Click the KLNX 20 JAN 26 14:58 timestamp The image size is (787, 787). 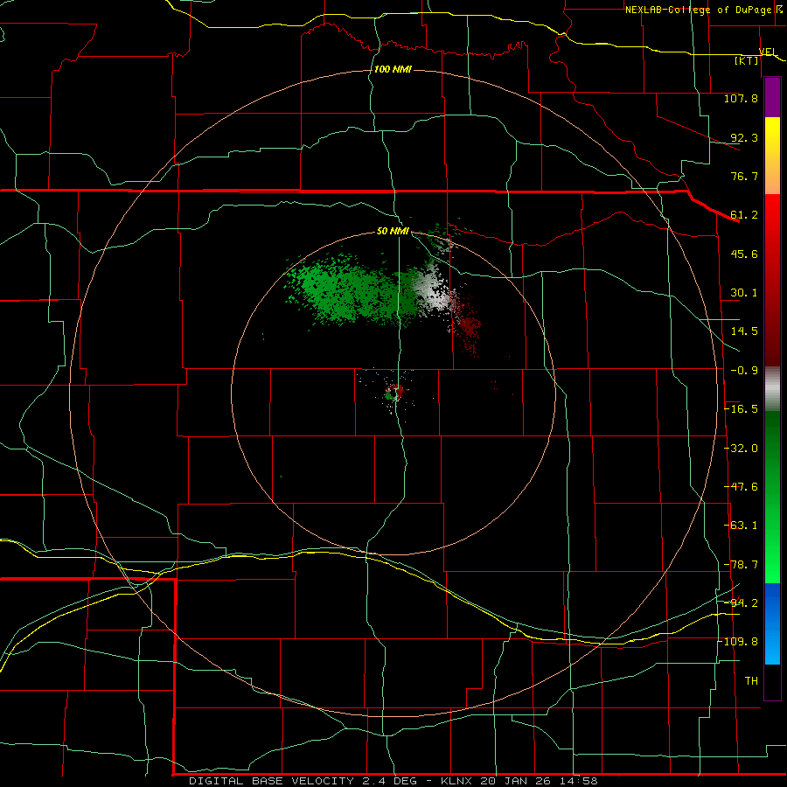519,781
